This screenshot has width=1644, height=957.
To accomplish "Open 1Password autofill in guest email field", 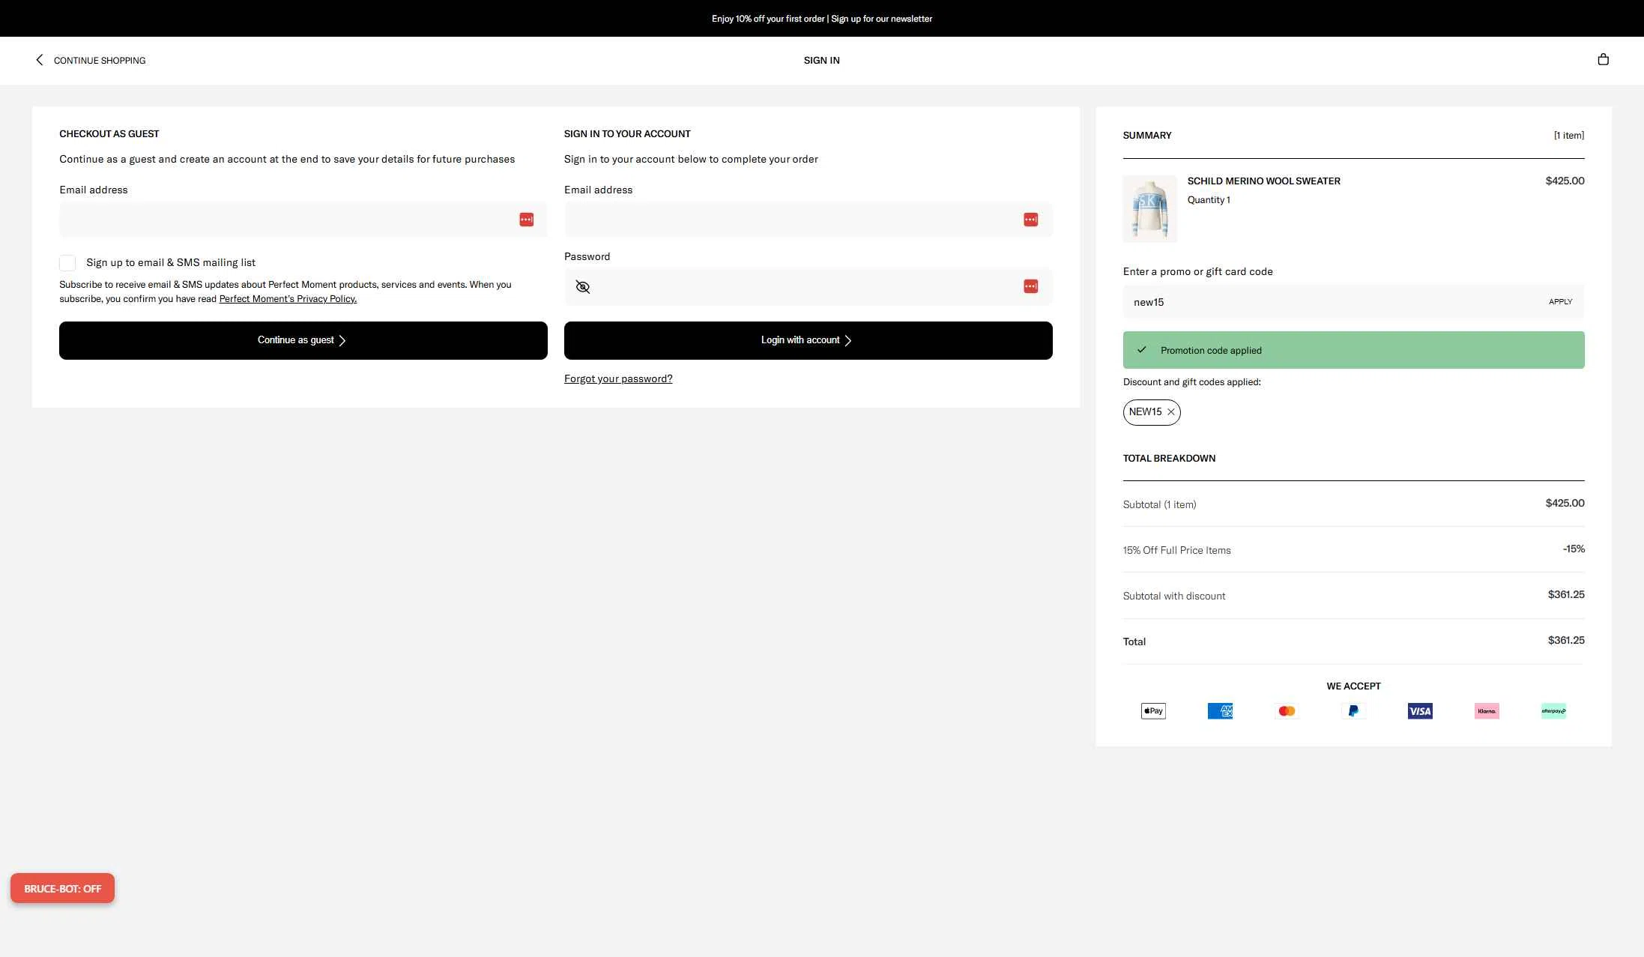I will click(527, 220).
